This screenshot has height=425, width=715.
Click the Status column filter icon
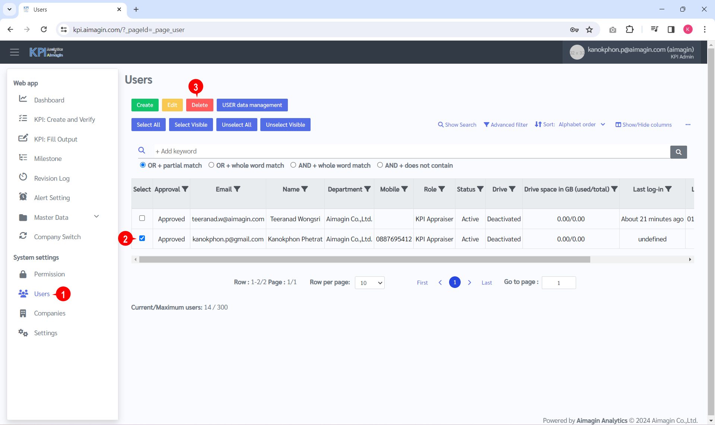coord(480,189)
